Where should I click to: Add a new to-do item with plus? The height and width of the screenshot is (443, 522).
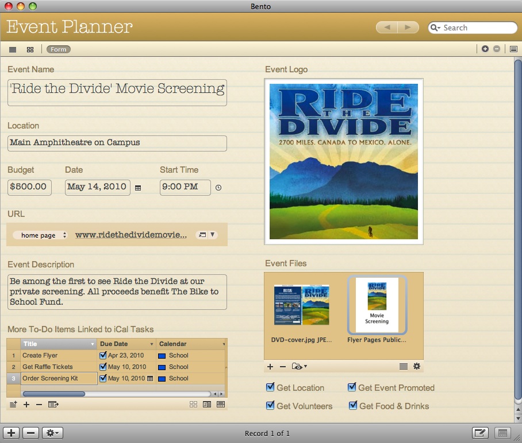pyautogui.click(x=26, y=405)
